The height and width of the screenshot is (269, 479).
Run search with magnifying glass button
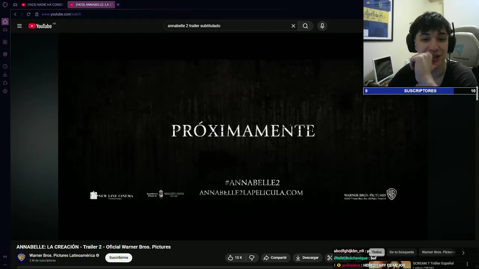pos(305,26)
